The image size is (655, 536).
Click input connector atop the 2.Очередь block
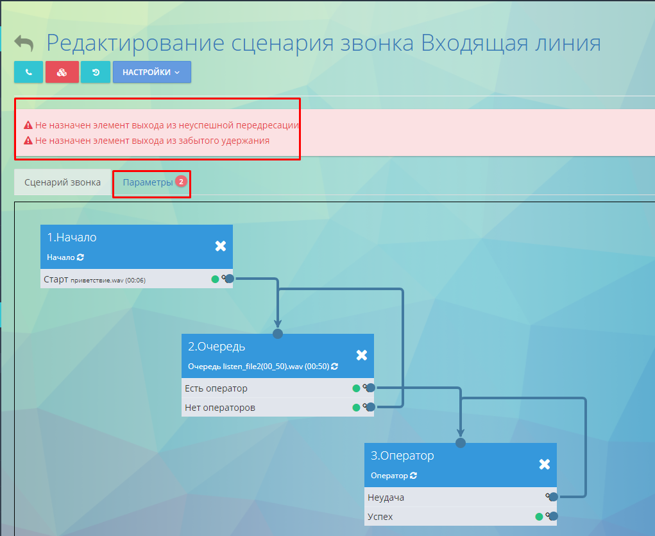(278, 334)
